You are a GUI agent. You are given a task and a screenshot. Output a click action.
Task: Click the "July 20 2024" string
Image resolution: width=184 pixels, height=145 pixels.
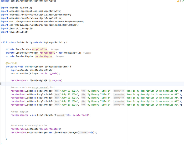pos(69,101)
